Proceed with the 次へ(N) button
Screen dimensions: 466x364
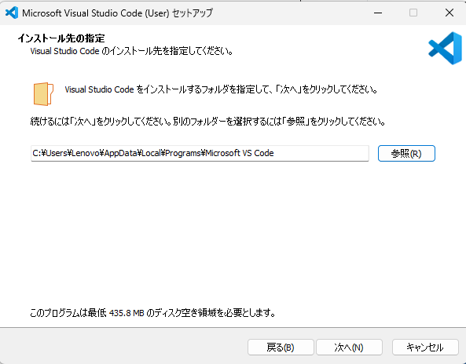pyautogui.click(x=349, y=347)
